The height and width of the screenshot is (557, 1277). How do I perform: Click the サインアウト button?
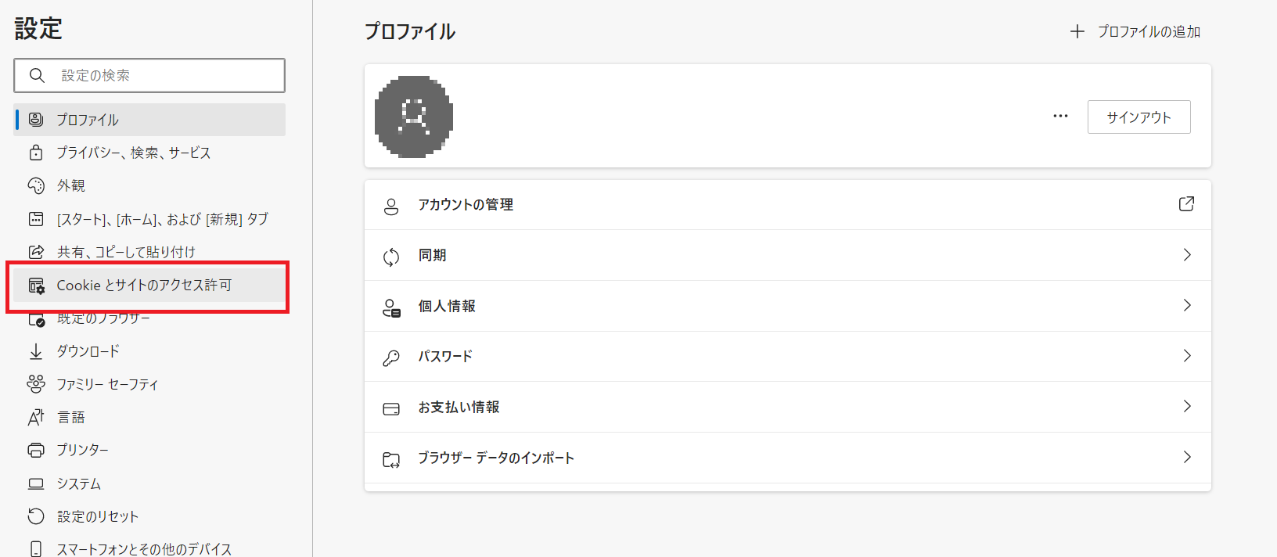[1139, 117]
